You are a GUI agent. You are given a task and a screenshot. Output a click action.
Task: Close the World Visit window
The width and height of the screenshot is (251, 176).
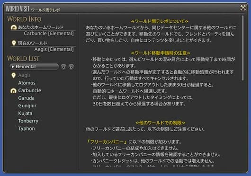coord(243,8)
